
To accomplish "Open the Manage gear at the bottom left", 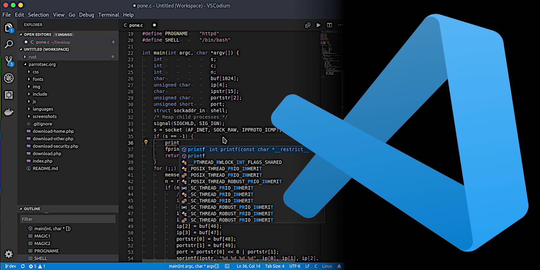I will click(9, 254).
